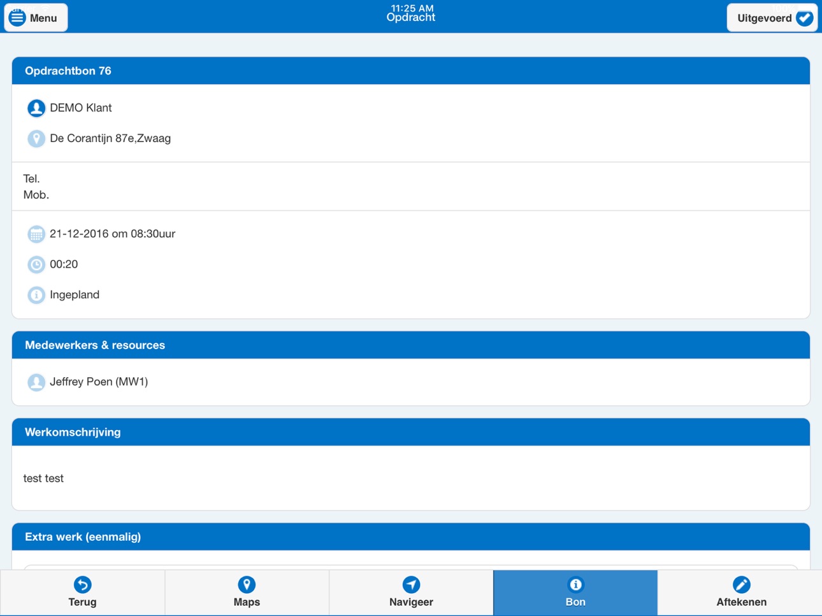The height and width of the screenshot is (616, 822).
Task: Open the Aftekenen tab
Action: [x=740, y=592]
